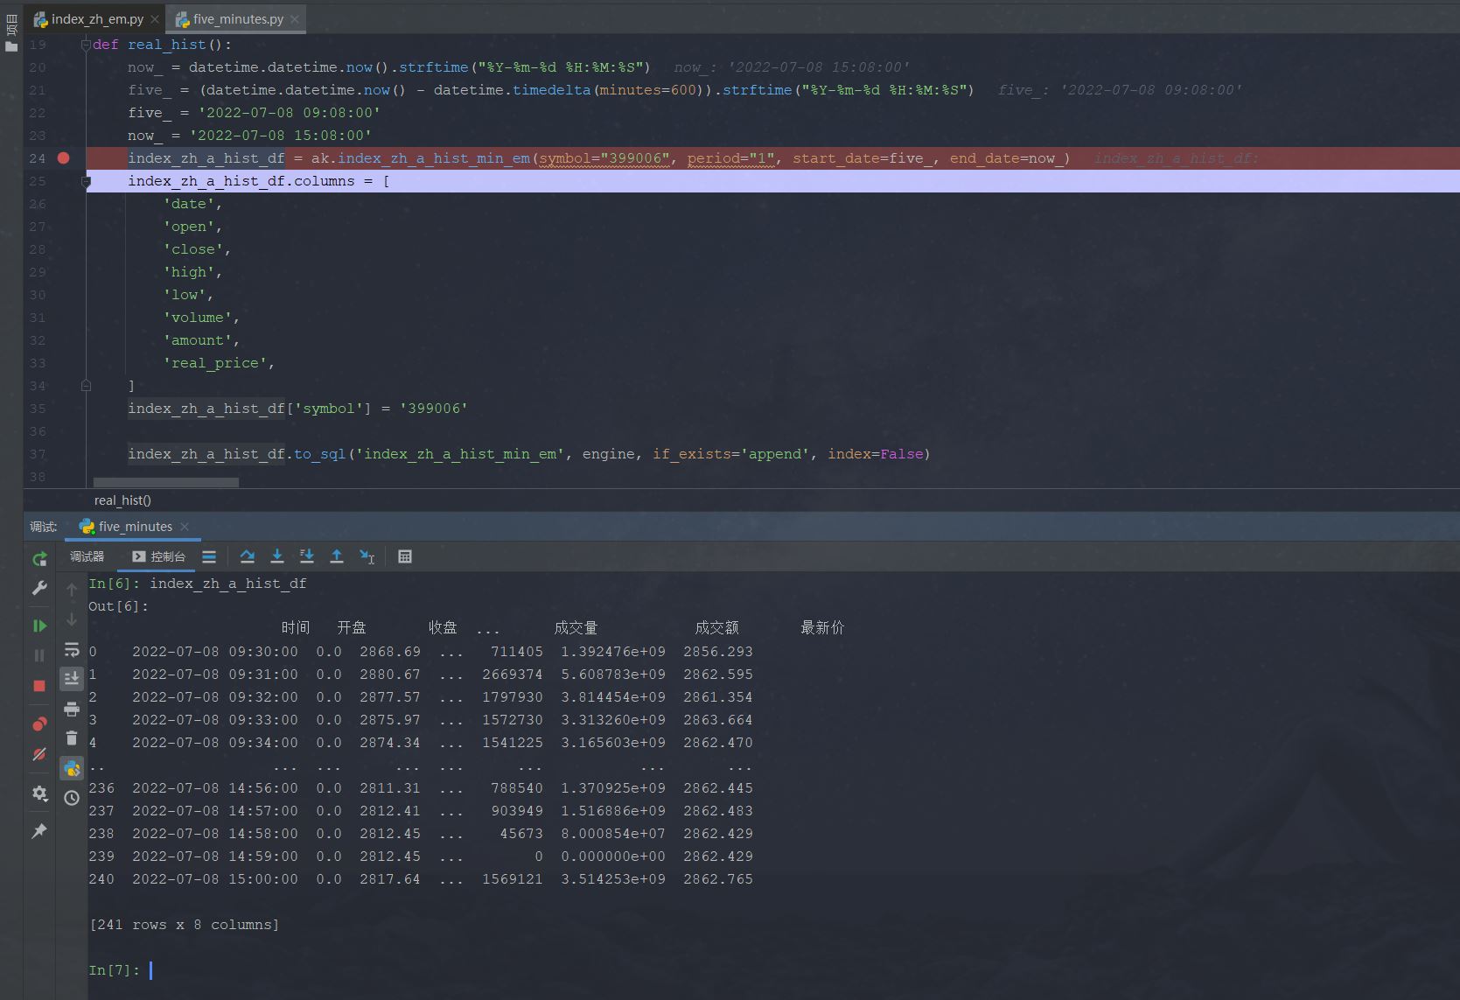
Task: Collapse the real_hist function at line 19
Action: pos(86,45)
